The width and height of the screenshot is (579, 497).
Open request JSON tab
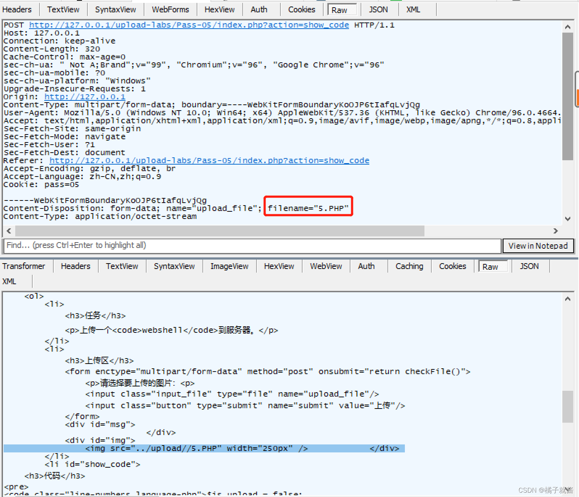[x=378, y=9]
